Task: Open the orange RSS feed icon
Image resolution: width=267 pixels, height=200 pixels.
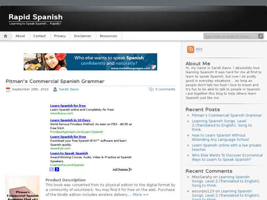Action: tap(191, 50)
